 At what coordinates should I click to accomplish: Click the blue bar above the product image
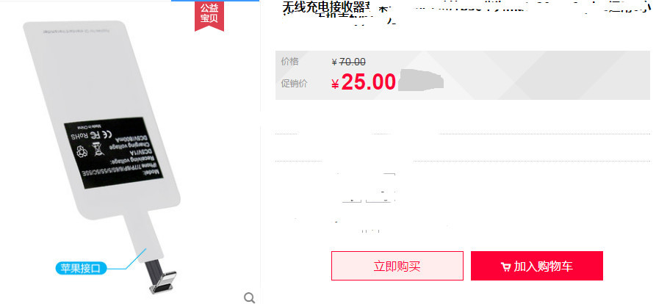point(215,1)
